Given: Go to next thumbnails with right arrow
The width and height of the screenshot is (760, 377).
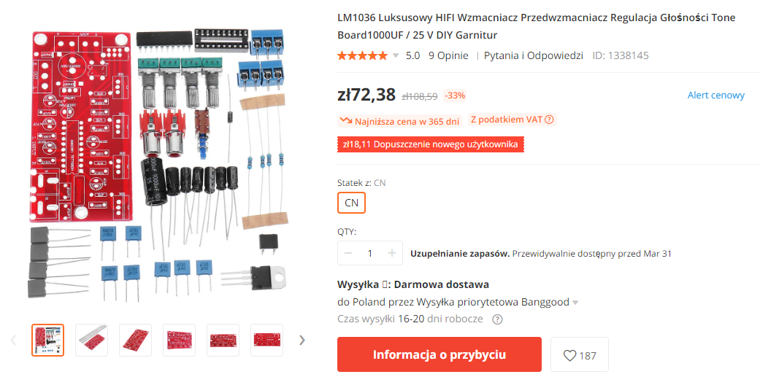Looking at the screenshot, I should pyautogui.click(x=302, y=341).
